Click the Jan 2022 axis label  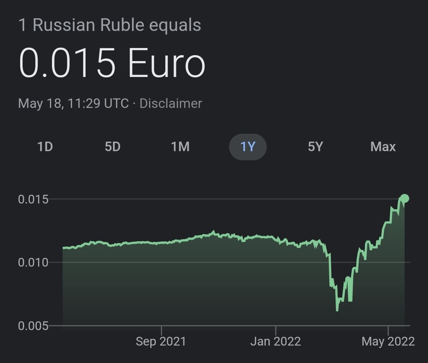tap(275, 342)
